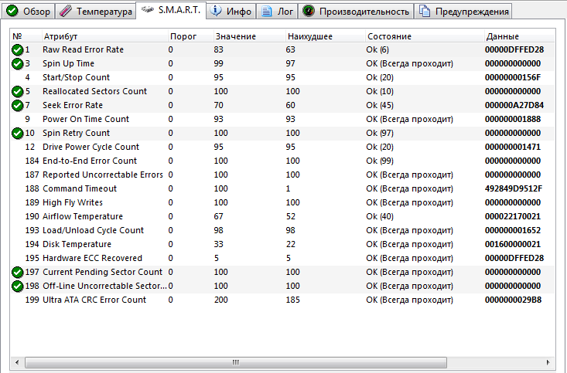Select the Command Timeout attribute
Screen dimensions: 567x373
point(80,189)
